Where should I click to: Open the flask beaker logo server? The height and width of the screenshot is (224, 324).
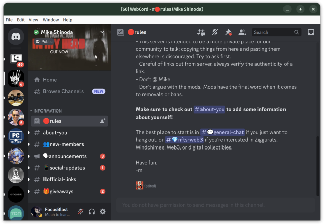(16, 175)
